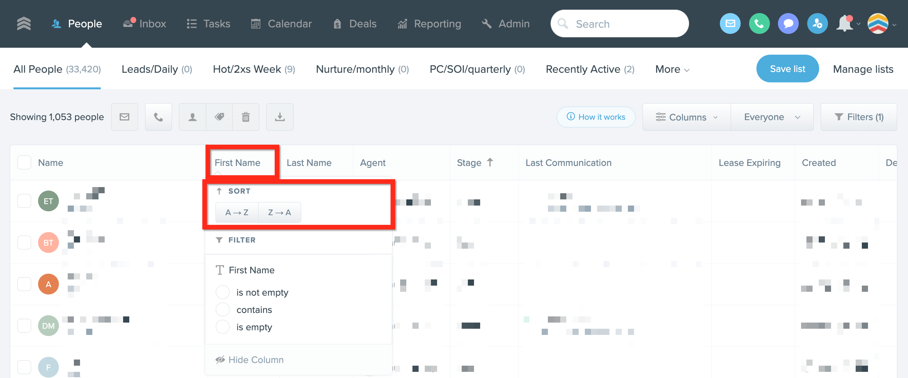
Task: Sort First Name Z to A
Action: pos(279,212)
